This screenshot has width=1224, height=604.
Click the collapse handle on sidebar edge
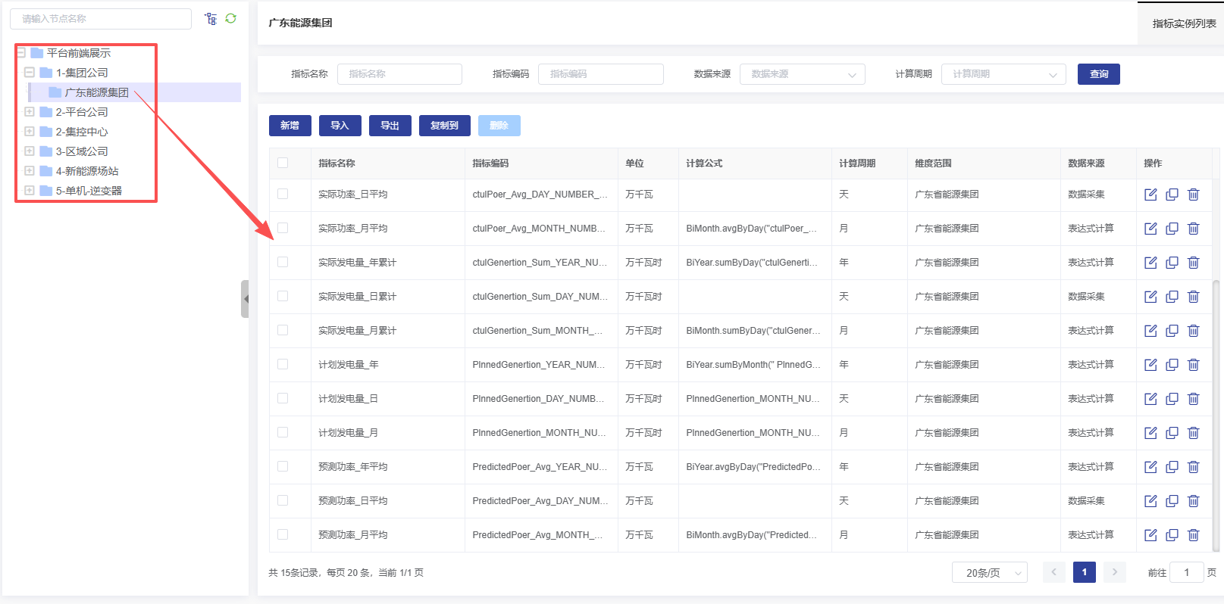pyautogui.click(x=245, y=299)
